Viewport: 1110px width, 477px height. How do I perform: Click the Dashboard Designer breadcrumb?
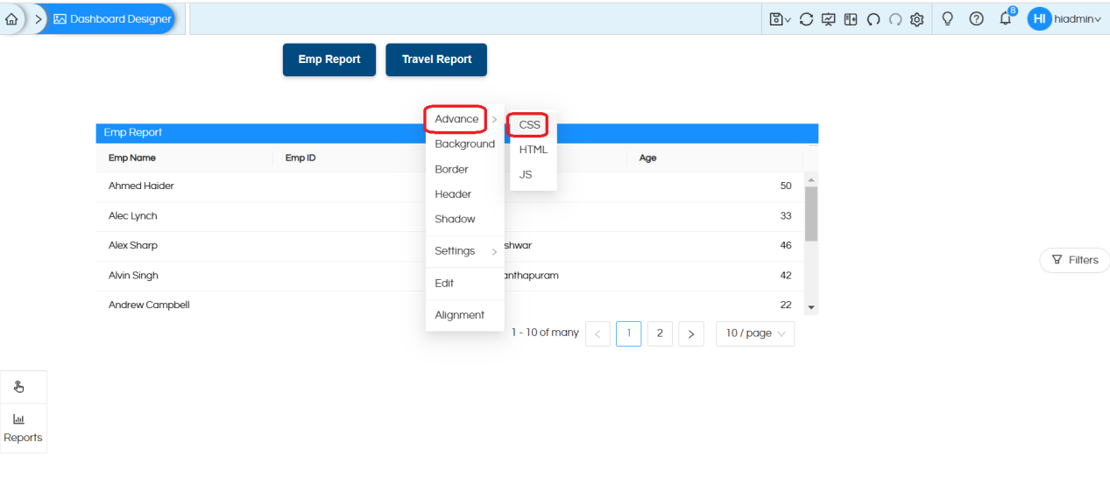[x=112, y=19]
